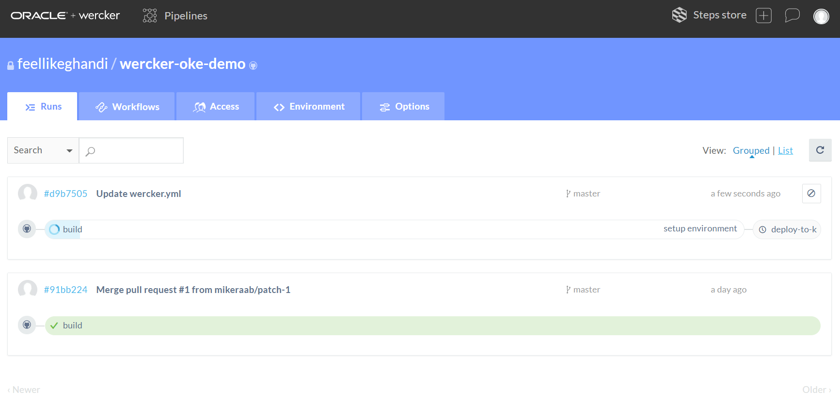Open the running build pipeline bar

395,229
